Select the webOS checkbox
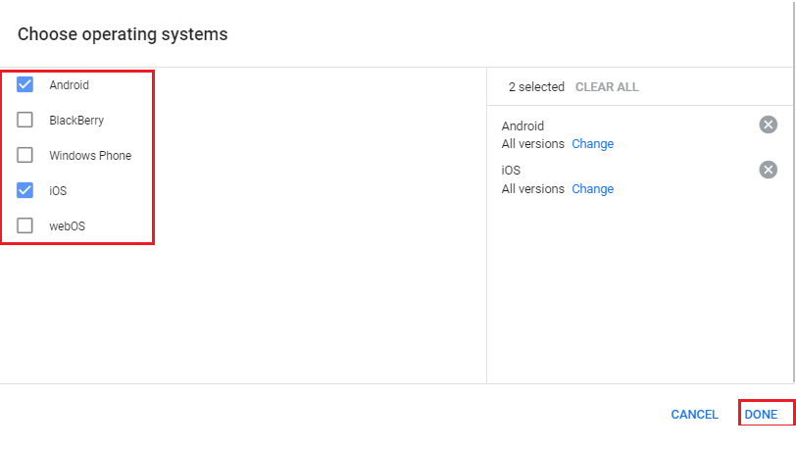 (25, 225)
